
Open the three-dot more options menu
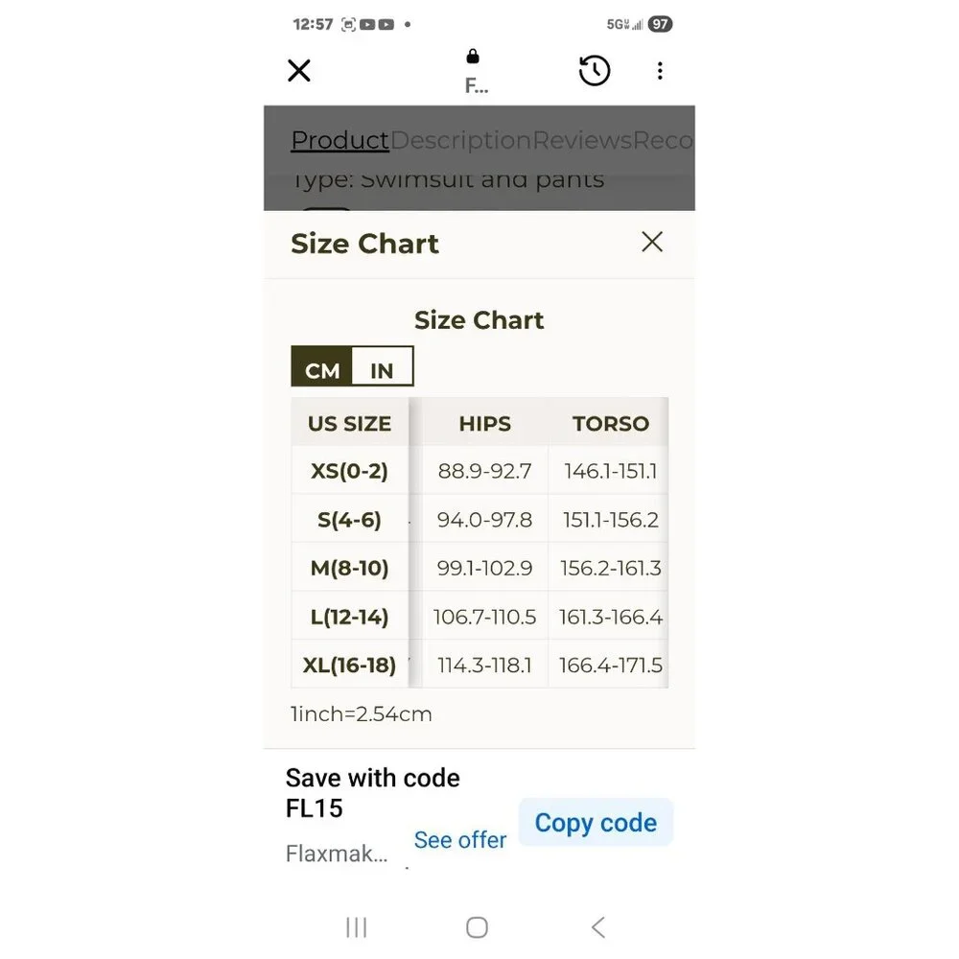point(660,70)
